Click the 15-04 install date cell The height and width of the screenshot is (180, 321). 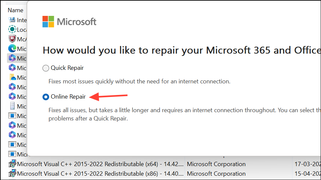(307, 173)
